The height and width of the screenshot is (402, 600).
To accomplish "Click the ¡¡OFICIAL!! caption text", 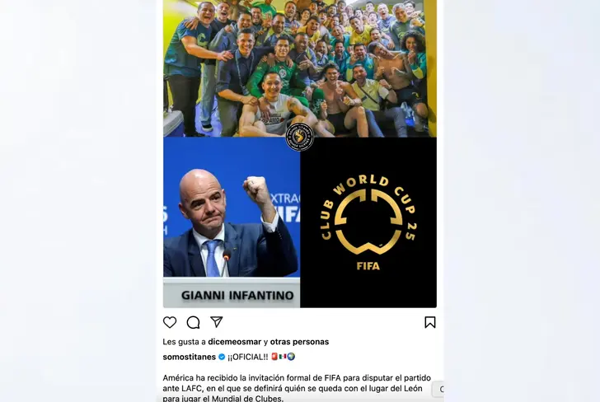I will [247, 357].
